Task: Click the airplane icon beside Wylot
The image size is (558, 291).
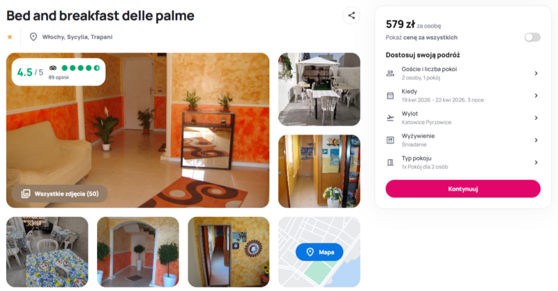Action: point(391,118)
